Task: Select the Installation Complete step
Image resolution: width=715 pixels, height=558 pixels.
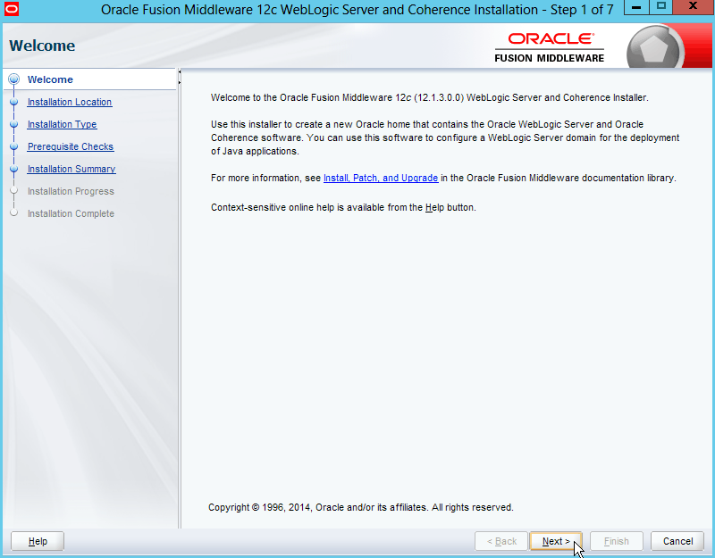Action: [x=71, y=213]
